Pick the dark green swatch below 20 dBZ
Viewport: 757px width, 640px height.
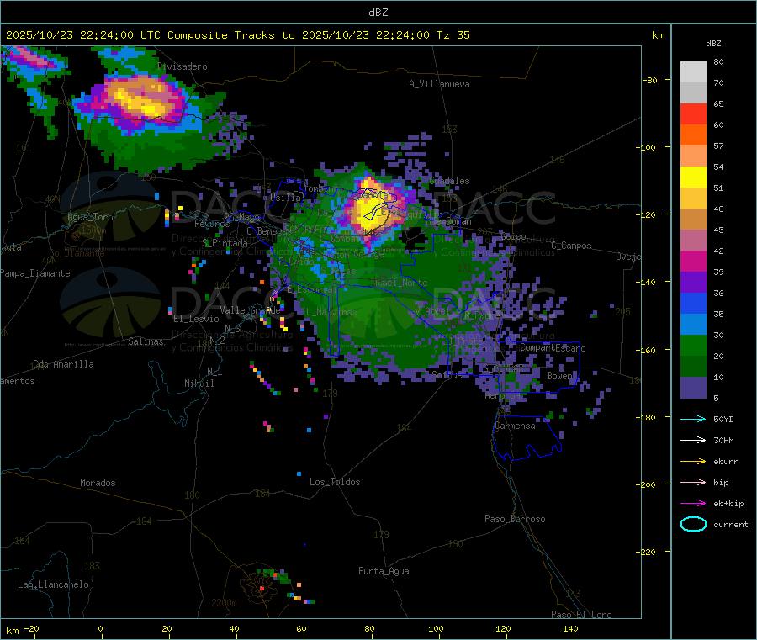(x=693, y=367)
